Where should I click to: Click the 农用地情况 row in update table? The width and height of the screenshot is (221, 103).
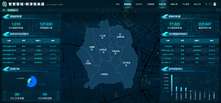189,46
